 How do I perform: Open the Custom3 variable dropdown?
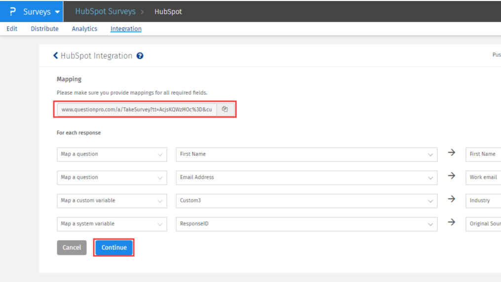tap(307, 201)
